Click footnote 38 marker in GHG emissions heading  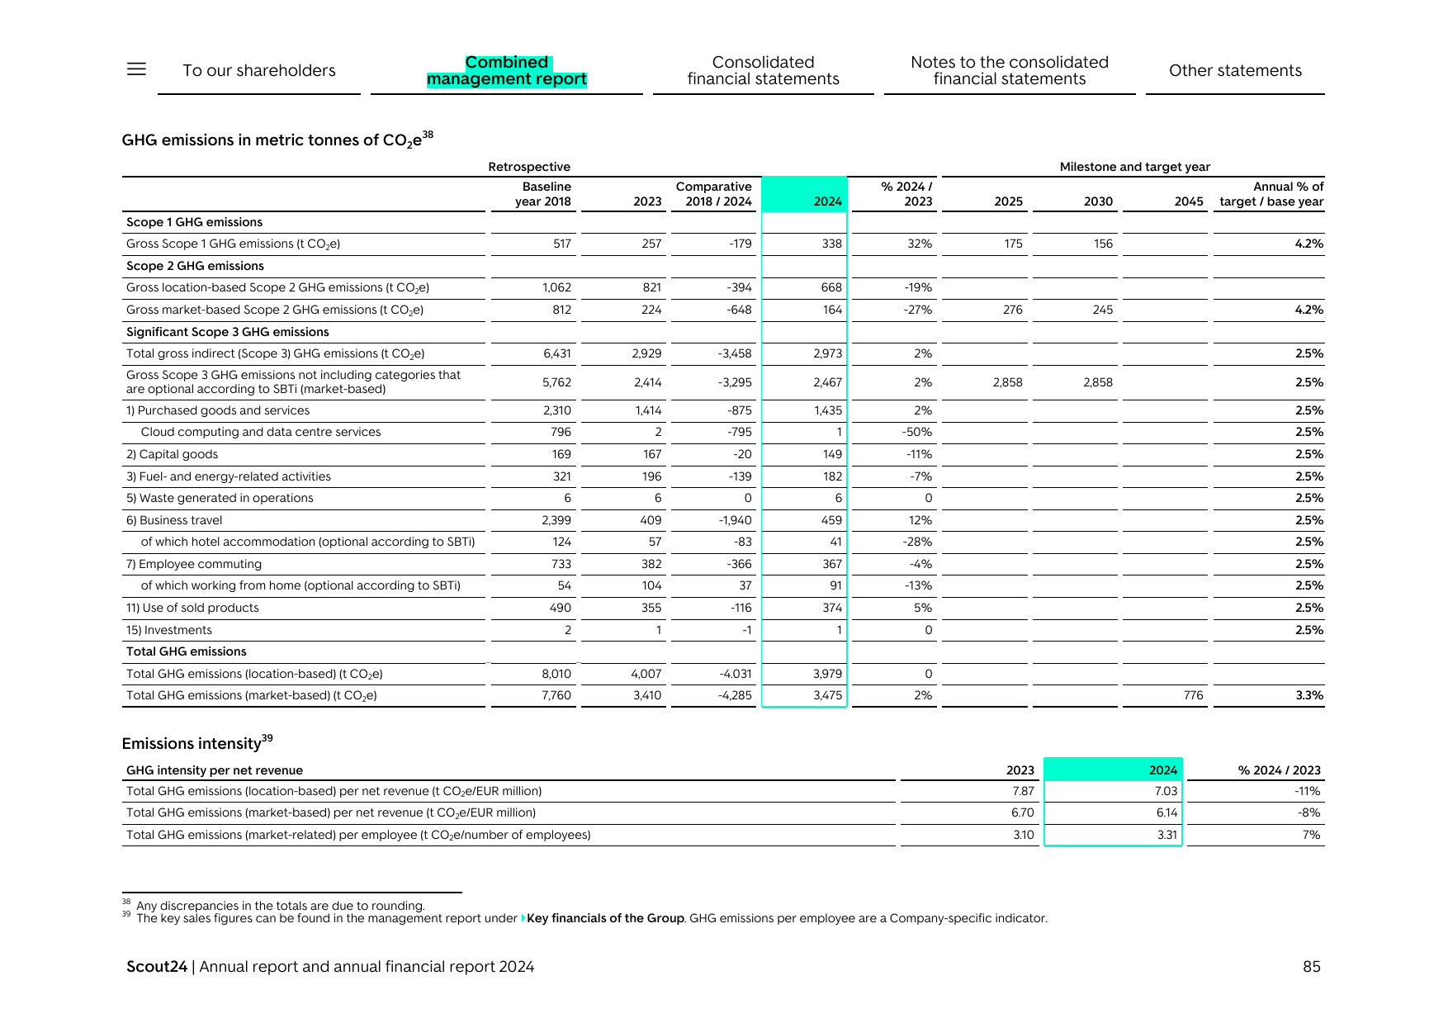(x=428, y=135)
